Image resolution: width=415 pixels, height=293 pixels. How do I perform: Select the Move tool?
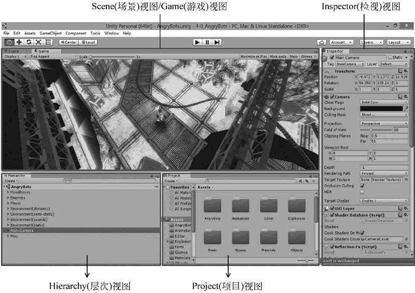(x=19, y=42)
